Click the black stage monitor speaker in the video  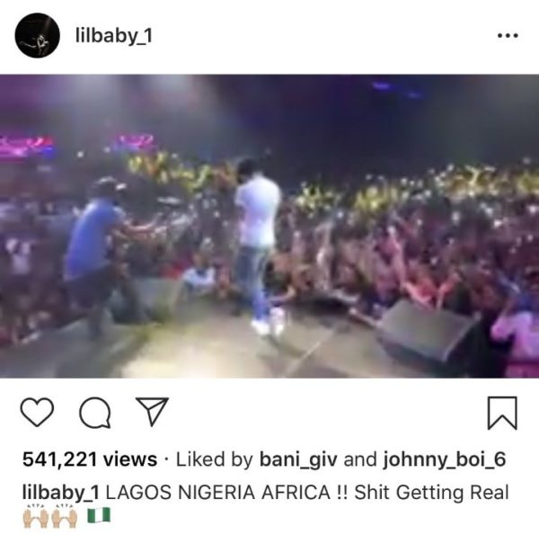tap(428, 332)
